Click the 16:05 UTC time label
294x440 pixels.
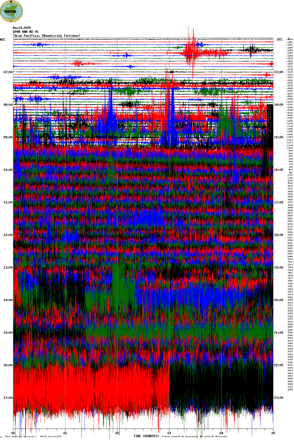coord(278,170)
